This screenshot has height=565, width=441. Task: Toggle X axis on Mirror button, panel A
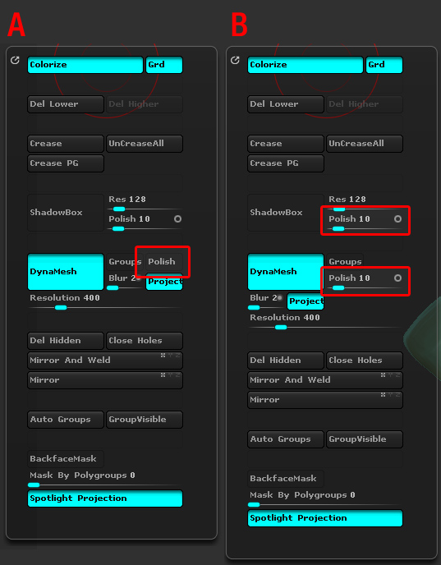(x=163, y=375)
